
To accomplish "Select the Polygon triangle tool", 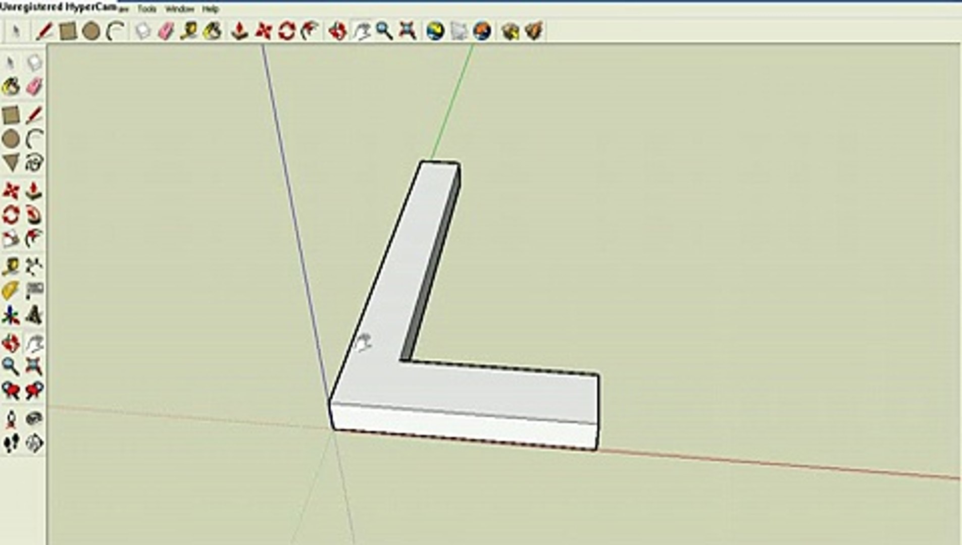I will coord(11,162).
